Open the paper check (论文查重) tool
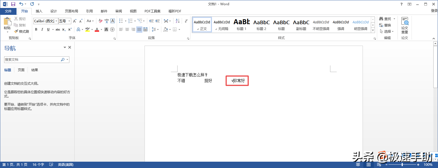Screen dimensions: 438x168 point(405,25)
